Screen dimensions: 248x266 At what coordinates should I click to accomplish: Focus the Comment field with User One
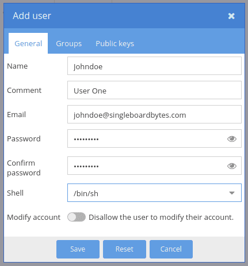[154, 90]
